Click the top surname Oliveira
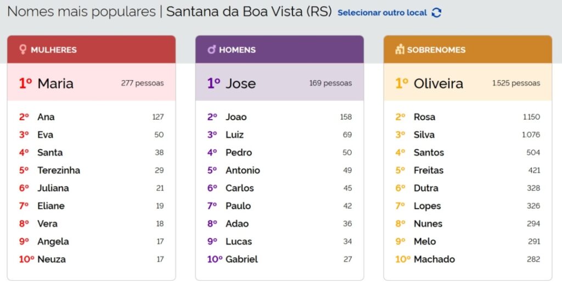Screen dimensions: 562x290 coord(438,83)
